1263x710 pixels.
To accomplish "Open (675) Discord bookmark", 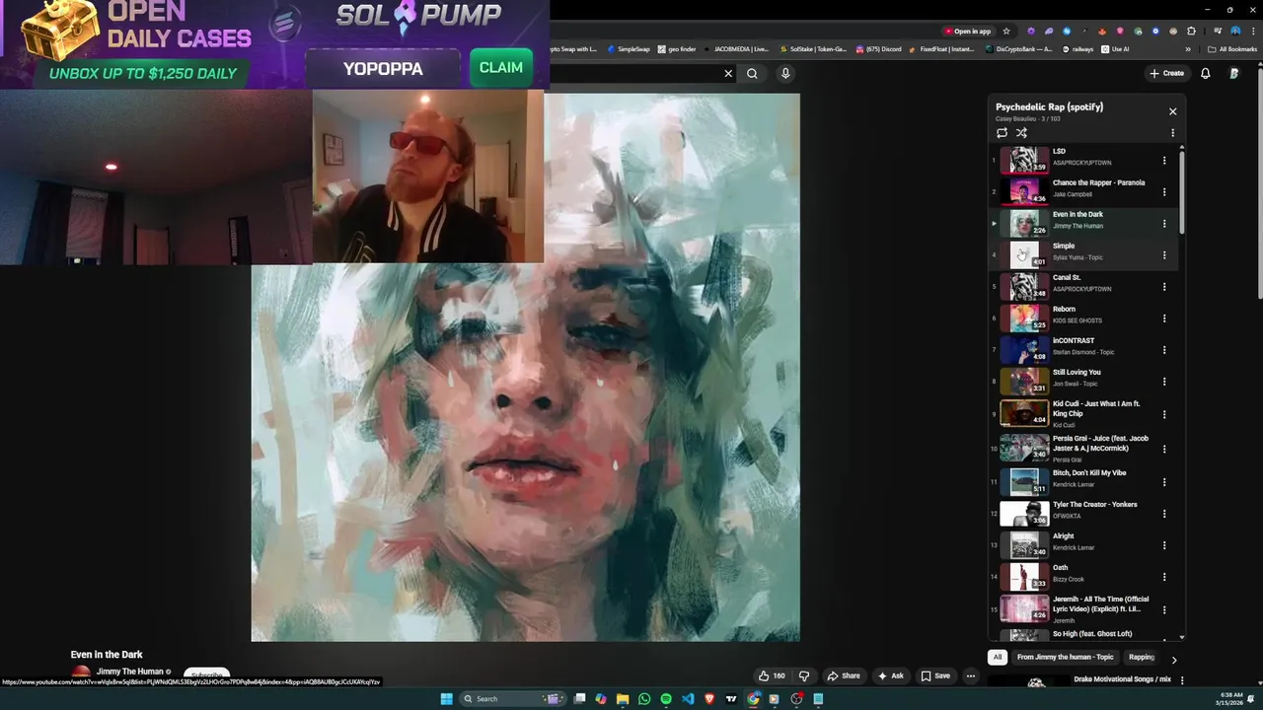I will 878,48.
